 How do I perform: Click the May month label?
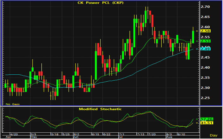(x=34, y=137)
